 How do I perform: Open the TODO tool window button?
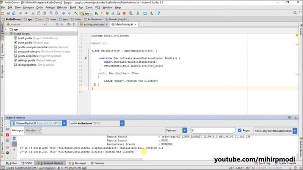tap(27, 163)
